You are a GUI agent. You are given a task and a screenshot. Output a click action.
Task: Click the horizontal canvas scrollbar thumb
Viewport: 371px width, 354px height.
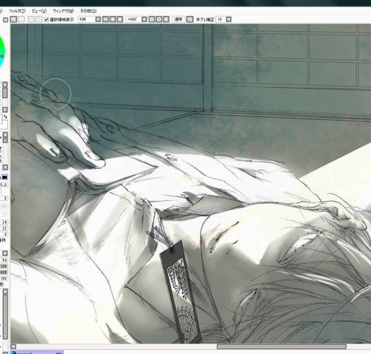click(x=282, y=346)
